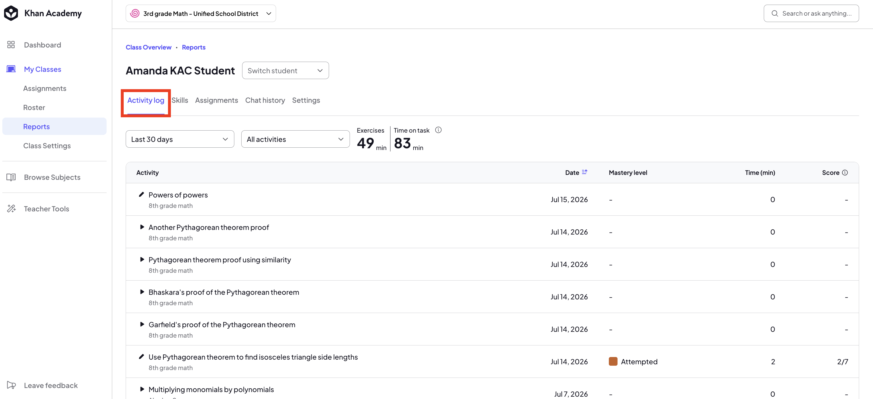This screenshot has width=873, height=399.
Task: Open Browse Subjects in the sidebar
Action: pyautogui.click(x=52, y=177)
